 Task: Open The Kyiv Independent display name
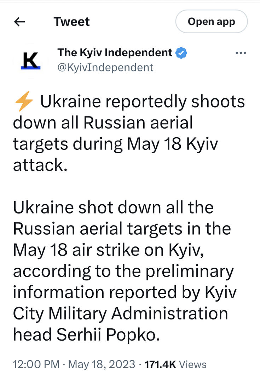click(115, 53)
